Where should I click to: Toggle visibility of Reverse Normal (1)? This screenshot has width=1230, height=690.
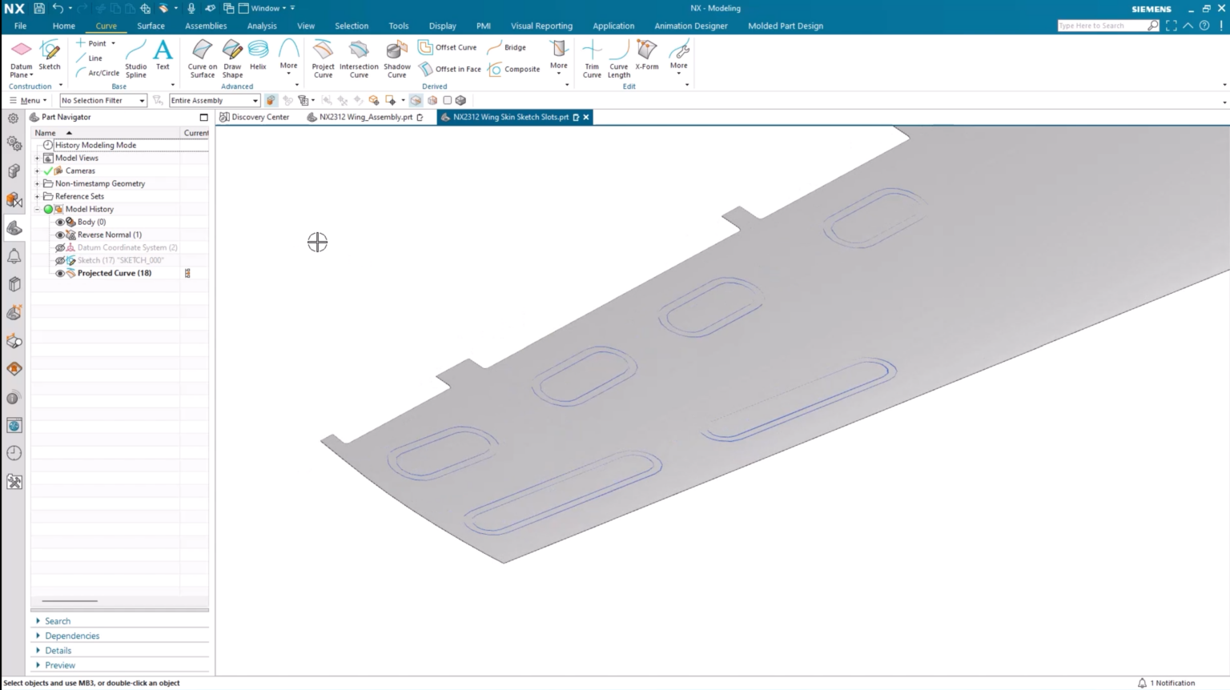coord(60,235)
